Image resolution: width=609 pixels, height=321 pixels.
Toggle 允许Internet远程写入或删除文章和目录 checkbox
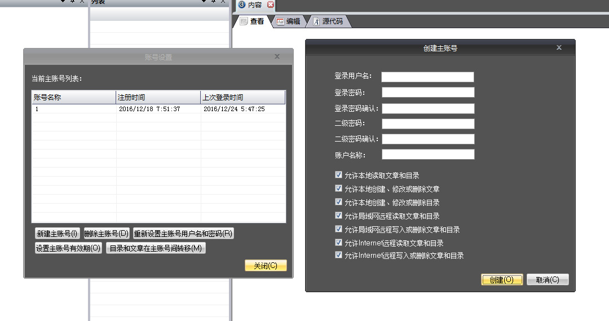[338, 255]
